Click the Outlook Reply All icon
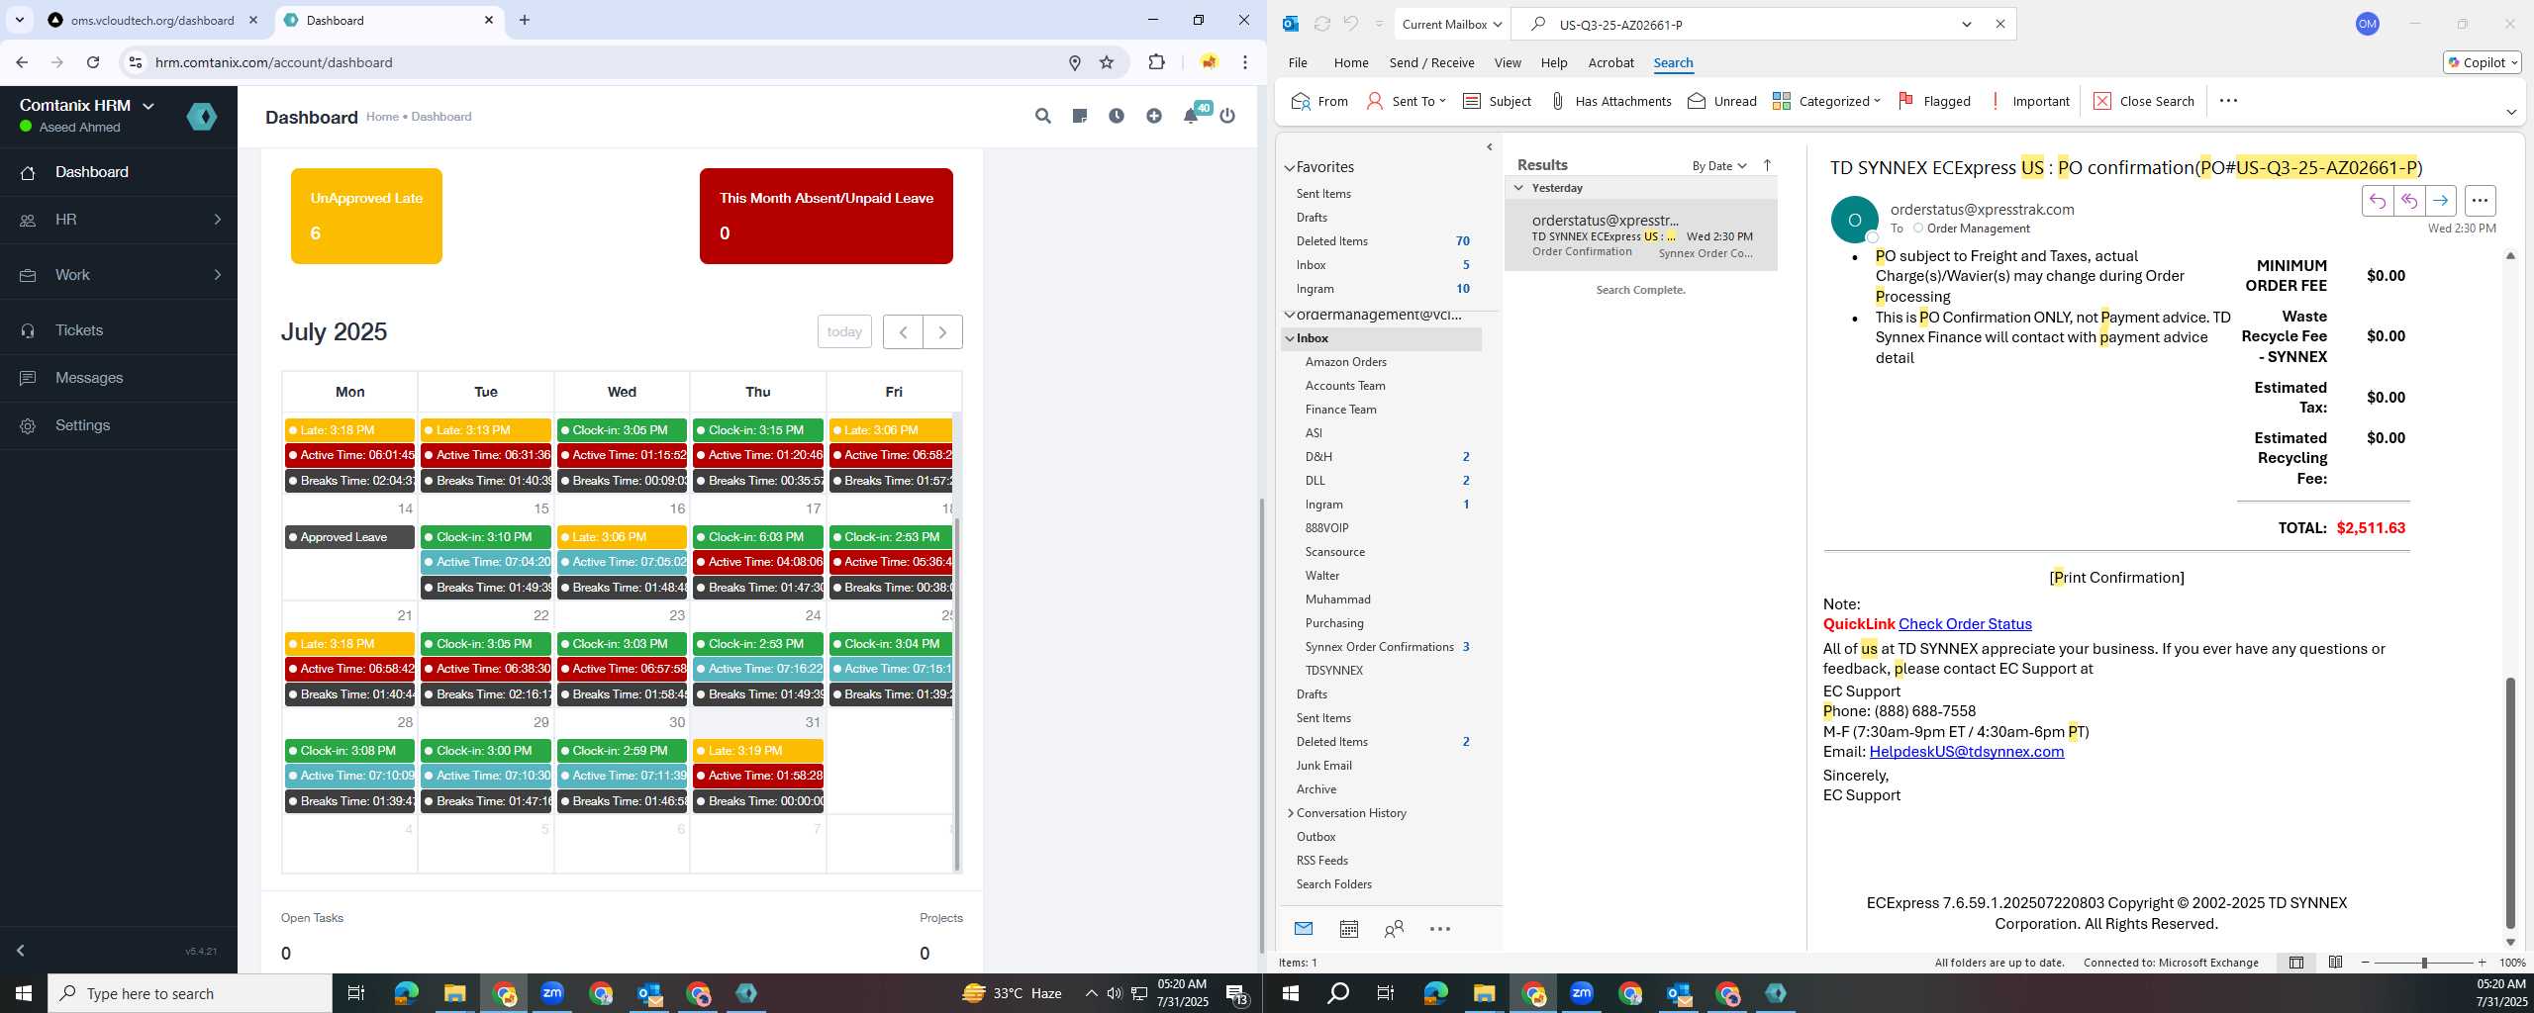Image resolution: width=2534 pixels, height=1013 pixels. coord(2408,201)
